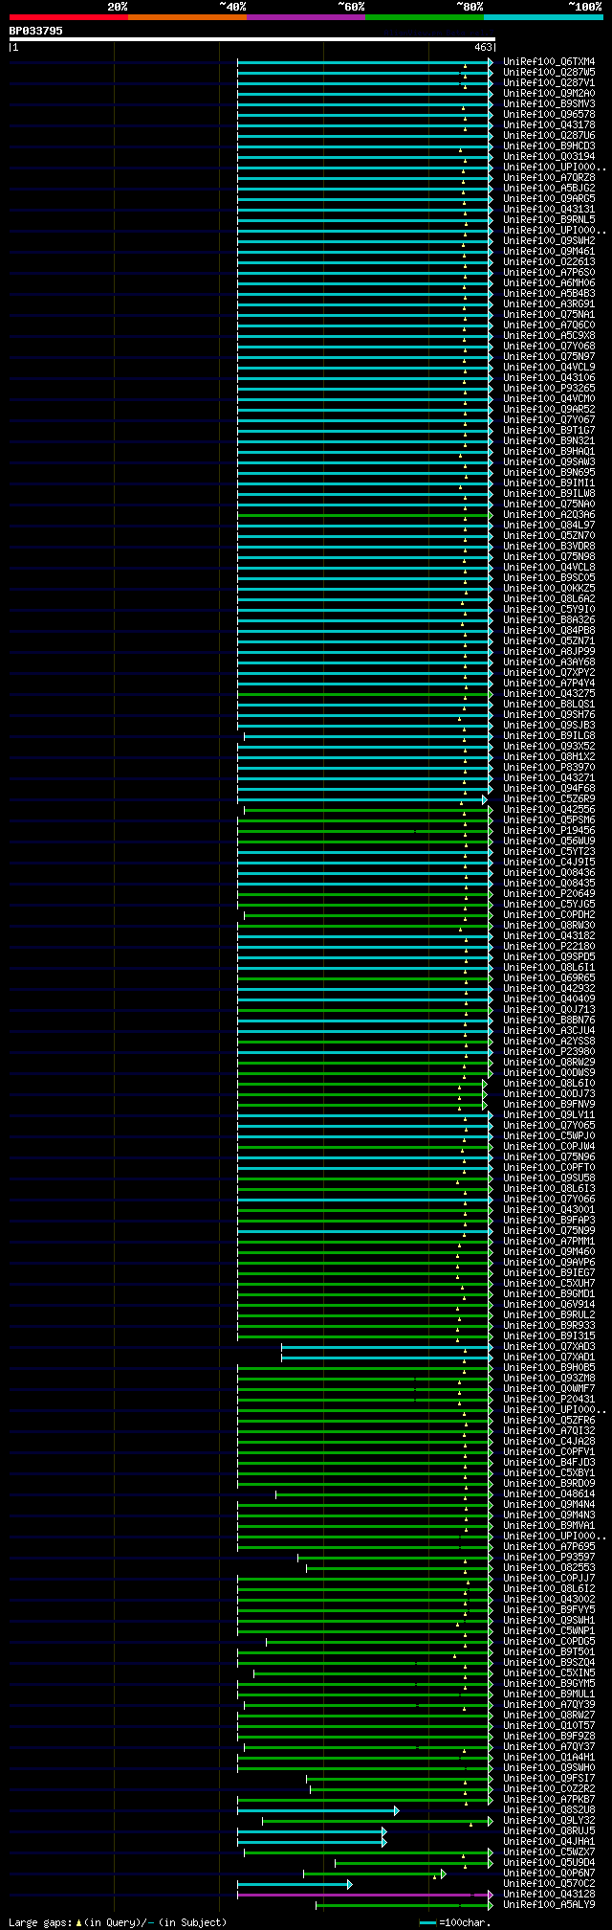Select the UniRef100_Q570C2 label
The height and width of the screenshot is (1930, 612).
click(549, 1883)
